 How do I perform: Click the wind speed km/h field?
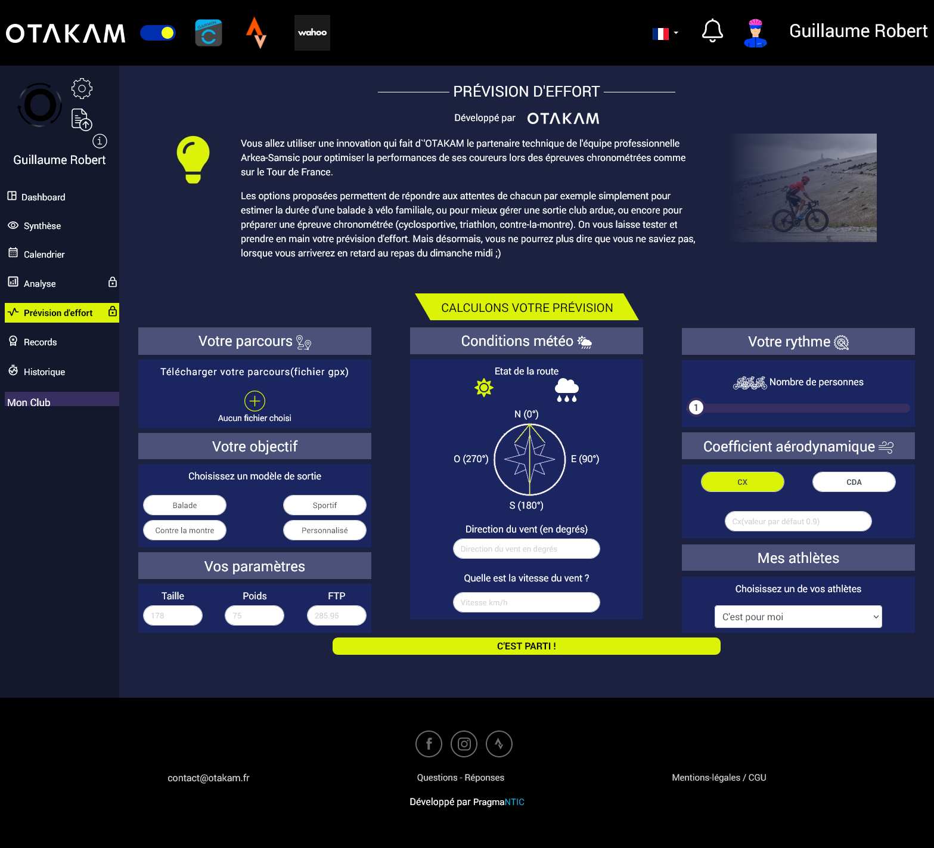coord(526,602)
